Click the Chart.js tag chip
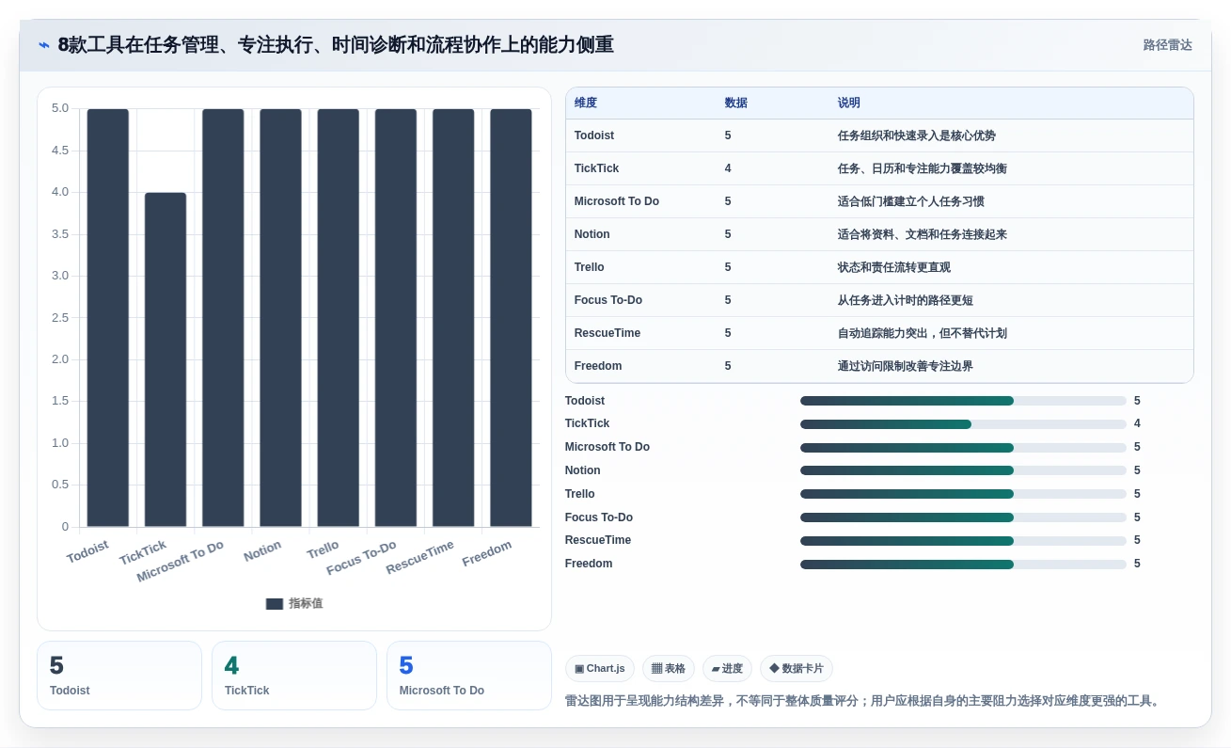Screen dimensions: 1231x748 tap(600, 669)
